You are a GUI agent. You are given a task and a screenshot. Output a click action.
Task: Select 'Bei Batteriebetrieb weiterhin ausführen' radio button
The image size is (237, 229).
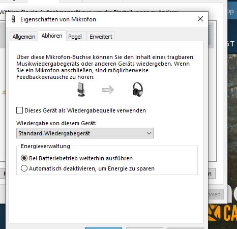(24, 158)
